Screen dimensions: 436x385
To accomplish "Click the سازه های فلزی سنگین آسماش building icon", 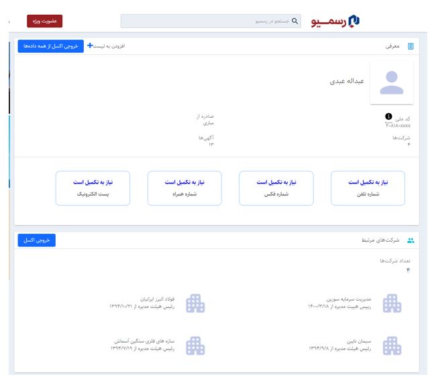I will pos(195,344).
